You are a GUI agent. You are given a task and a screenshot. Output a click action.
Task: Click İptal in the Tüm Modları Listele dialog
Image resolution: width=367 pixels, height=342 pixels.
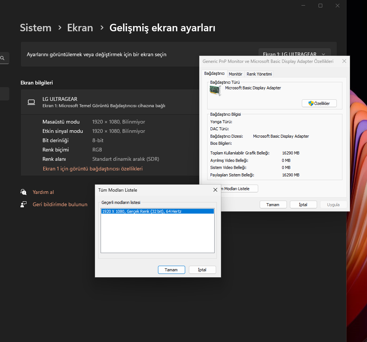coord(202,270)
